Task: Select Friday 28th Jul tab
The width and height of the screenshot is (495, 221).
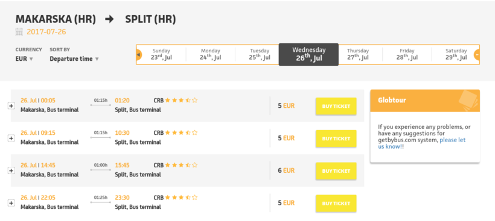Action: pyautogui.click(x=407, y=55)
